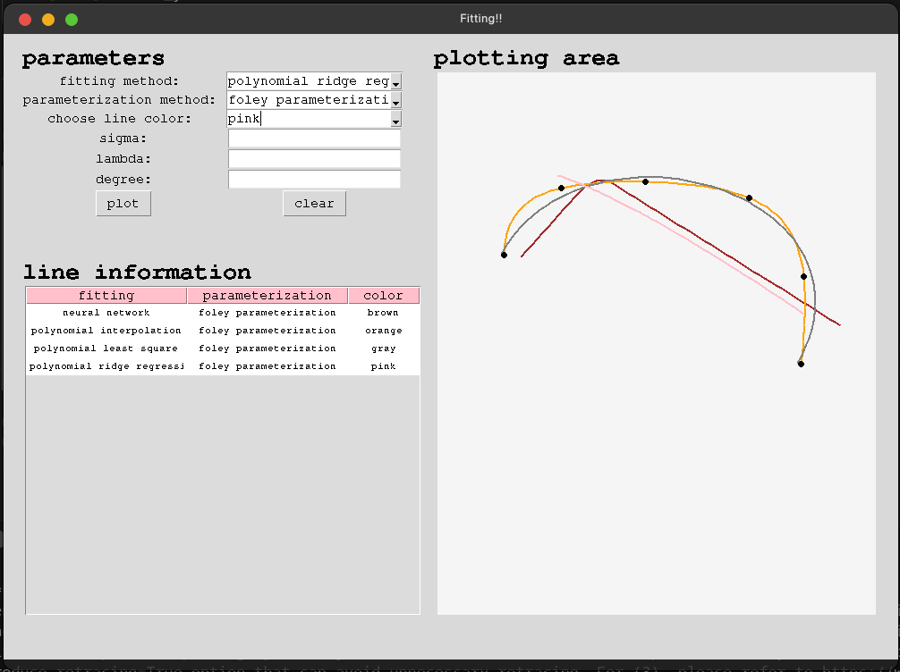This screenshot has height=672, width=900.
Task: Select the neural network row
Action: tap(106, 313)
